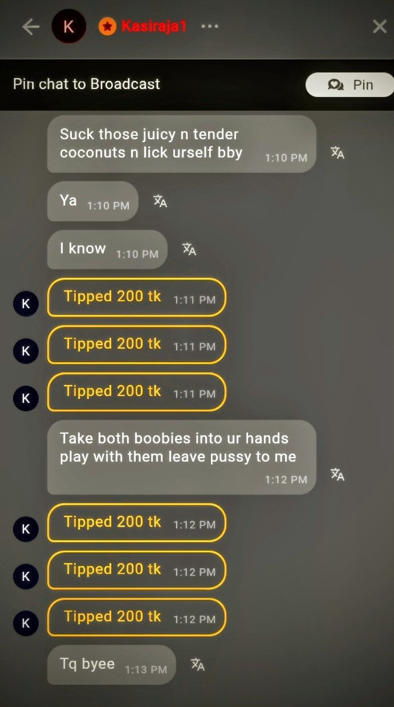Close the chat with the X
The width and height of the screenshot is (394, 707).
pyautogui.click(x=380, y=26)
